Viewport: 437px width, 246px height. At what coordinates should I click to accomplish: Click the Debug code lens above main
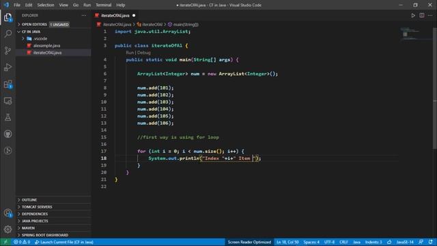point(144,53)
